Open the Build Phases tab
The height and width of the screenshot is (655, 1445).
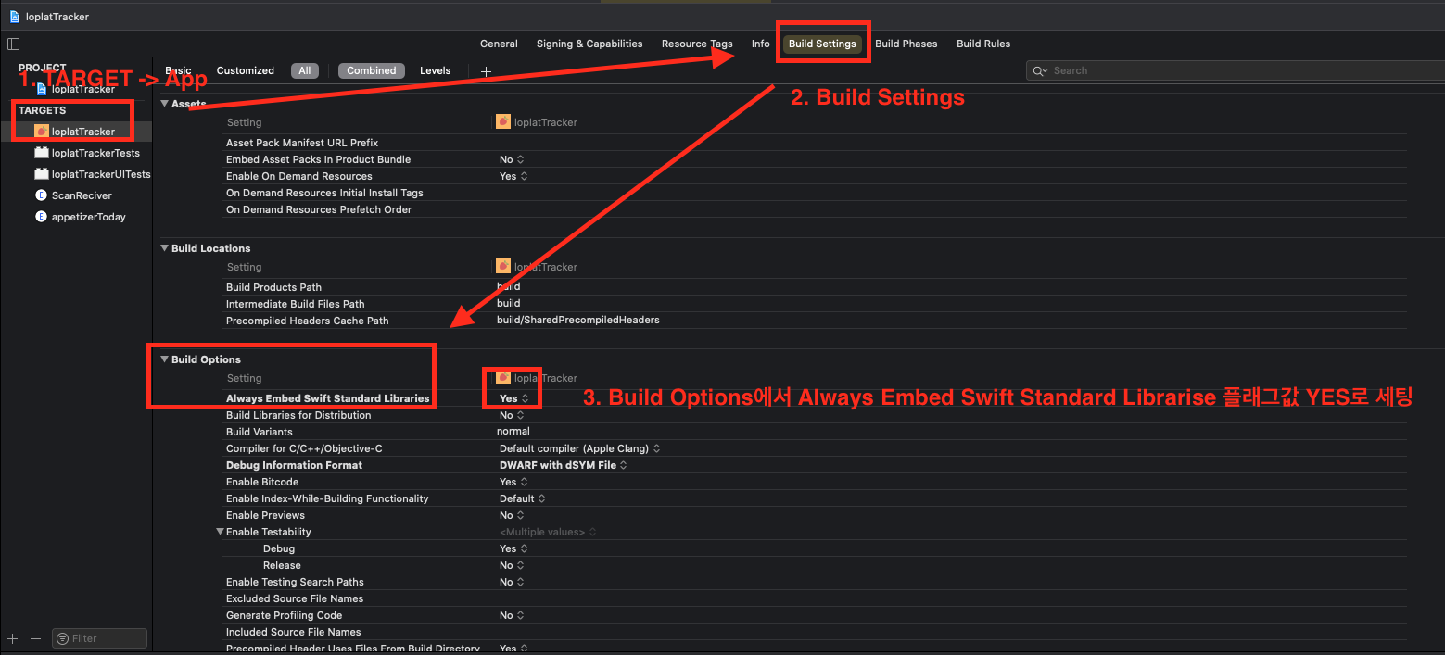pos(906,44)
